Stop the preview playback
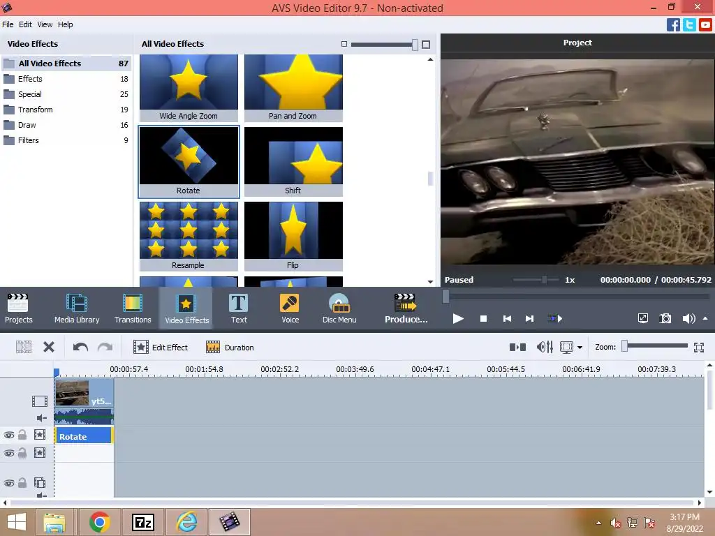 pos(483,318)
